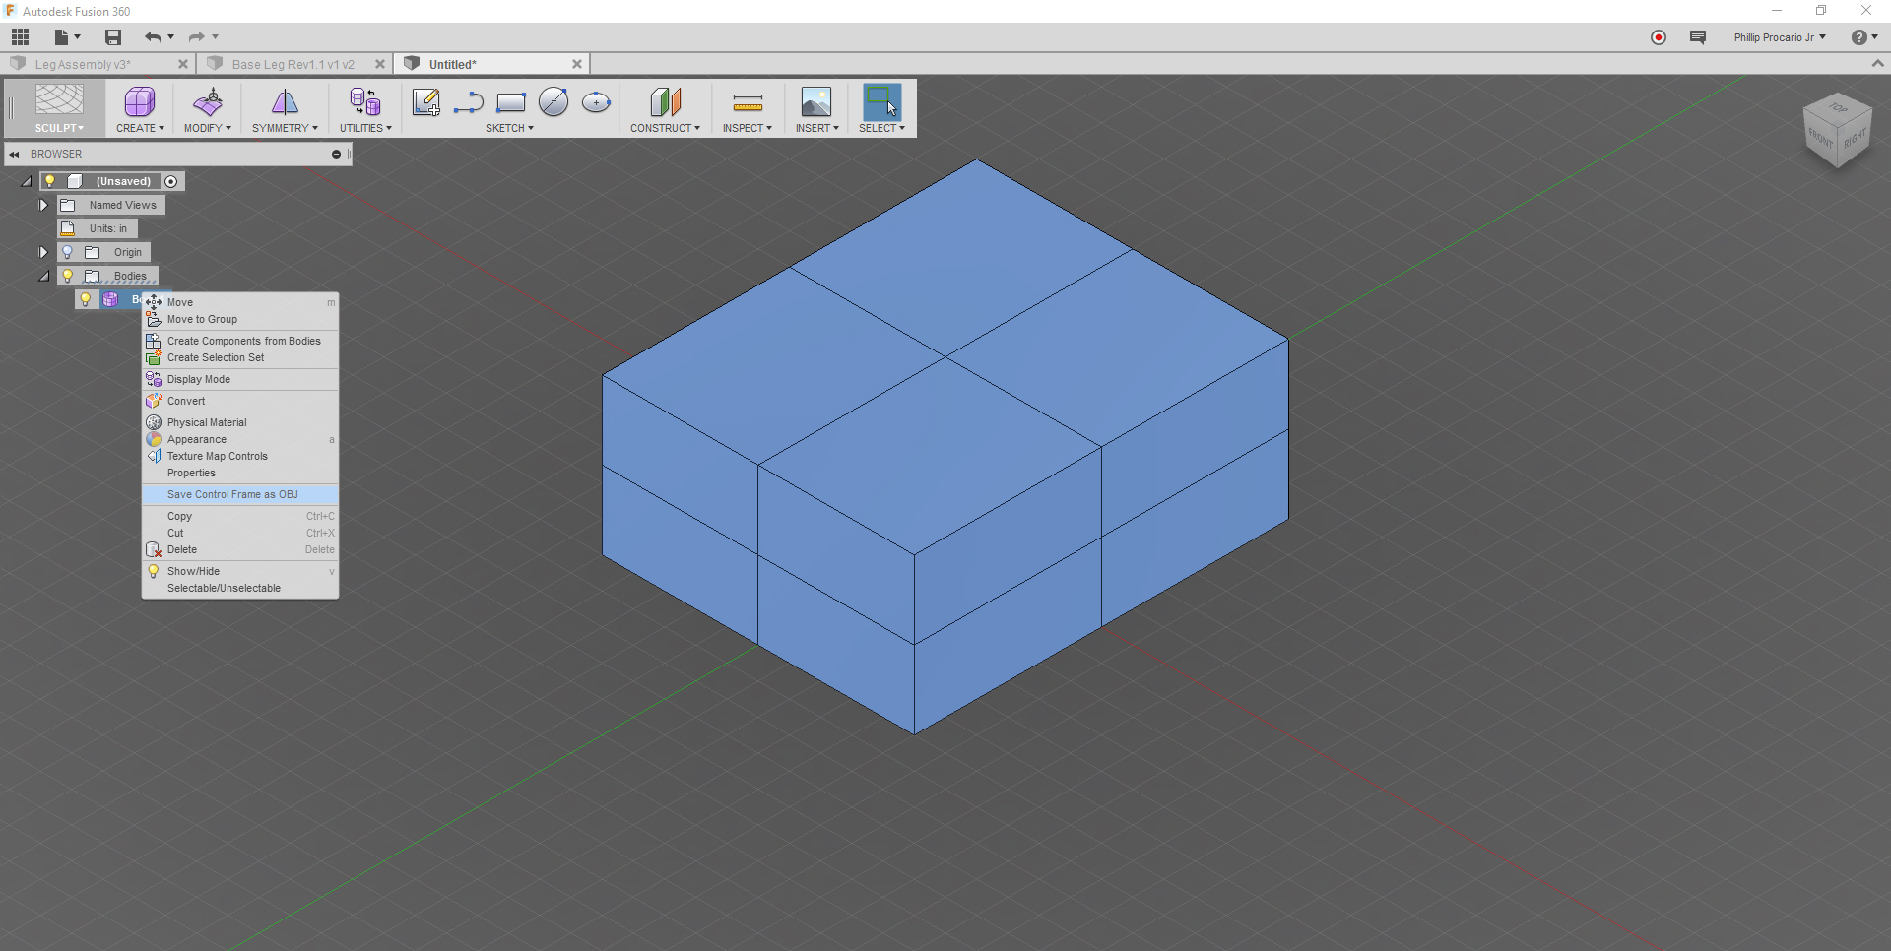Viewport: 1891px width, 951px height.
Task: Click Save Control Frame as OBJ
Action: coord(230,494)
